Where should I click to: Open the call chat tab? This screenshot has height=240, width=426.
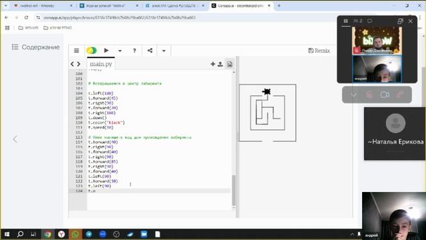point(370,21)
